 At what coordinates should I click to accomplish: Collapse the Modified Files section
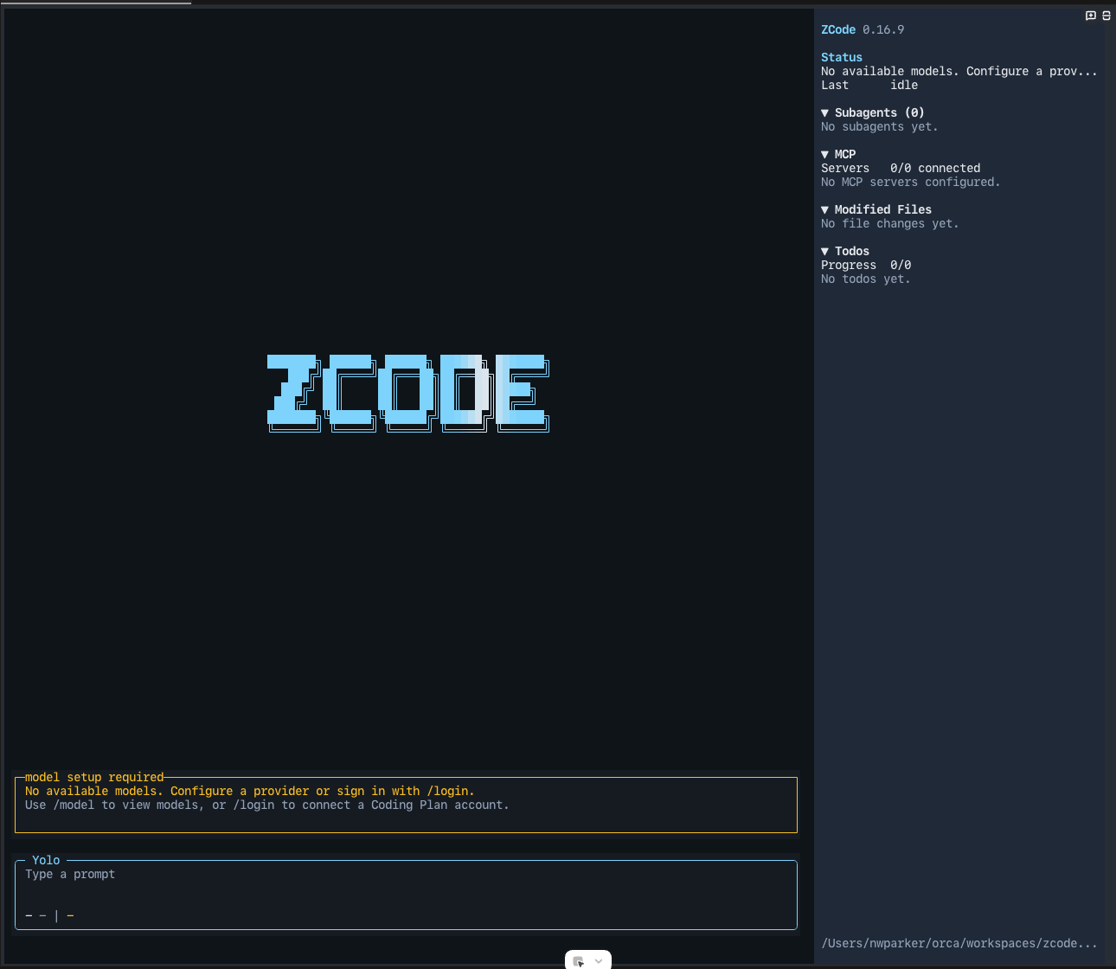point(876,209)
